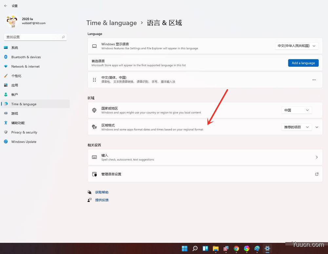The width and height of the screenshot is (328, 254).
Task: Click the Settings gear on the taskbar
Action: 267,248
